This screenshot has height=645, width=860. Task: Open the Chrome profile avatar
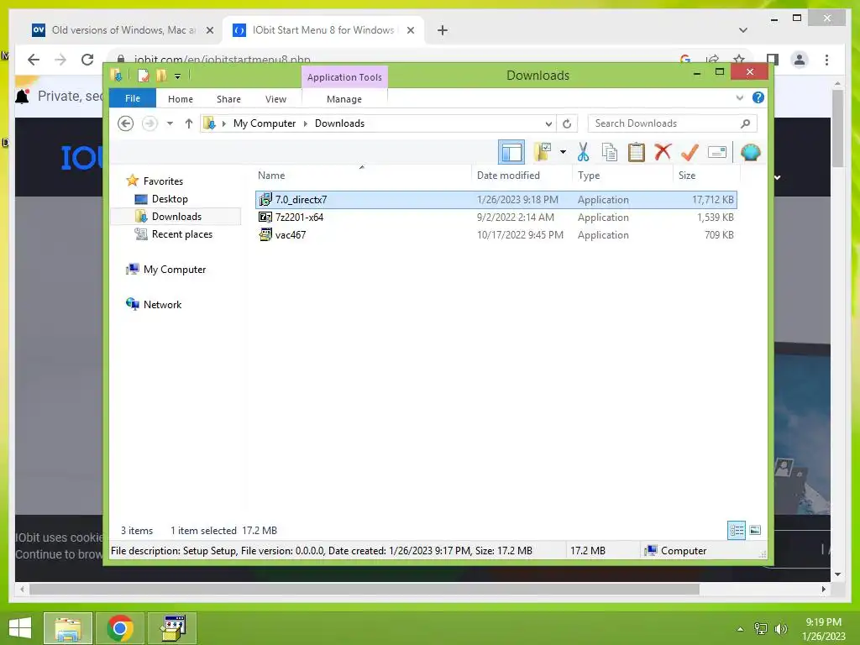coord(800,60)
